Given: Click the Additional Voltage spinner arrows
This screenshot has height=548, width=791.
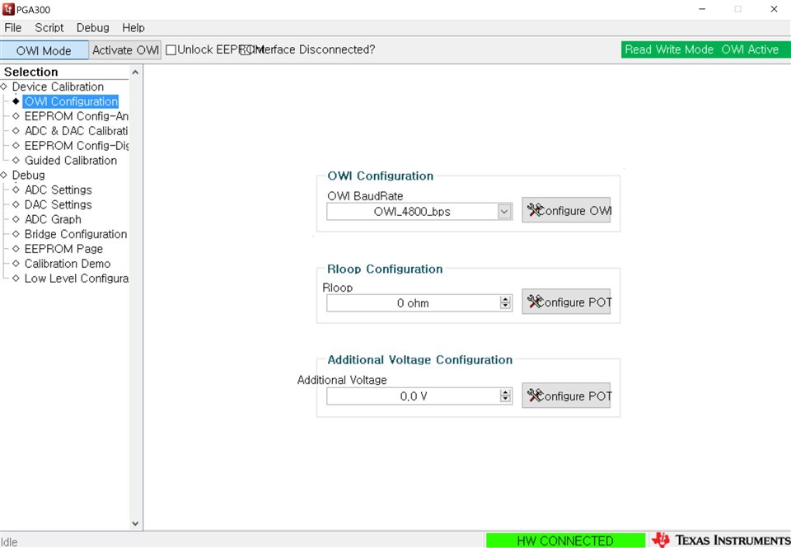Looking at the screenshot, I should [505, 396].
